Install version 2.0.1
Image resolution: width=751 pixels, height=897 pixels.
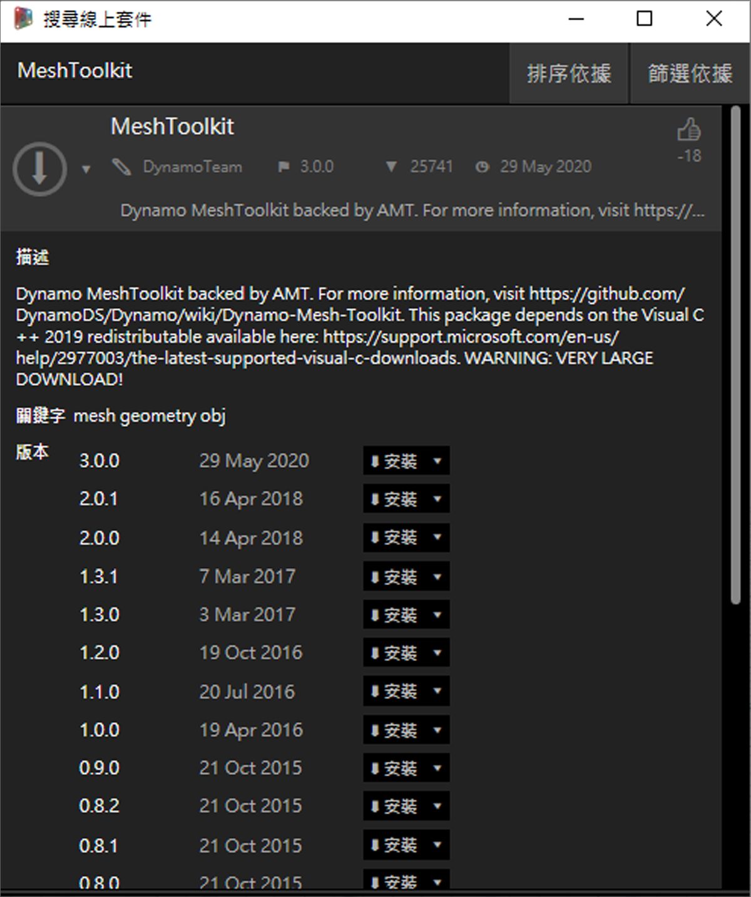pyautogui.click(x=394, y=499)
